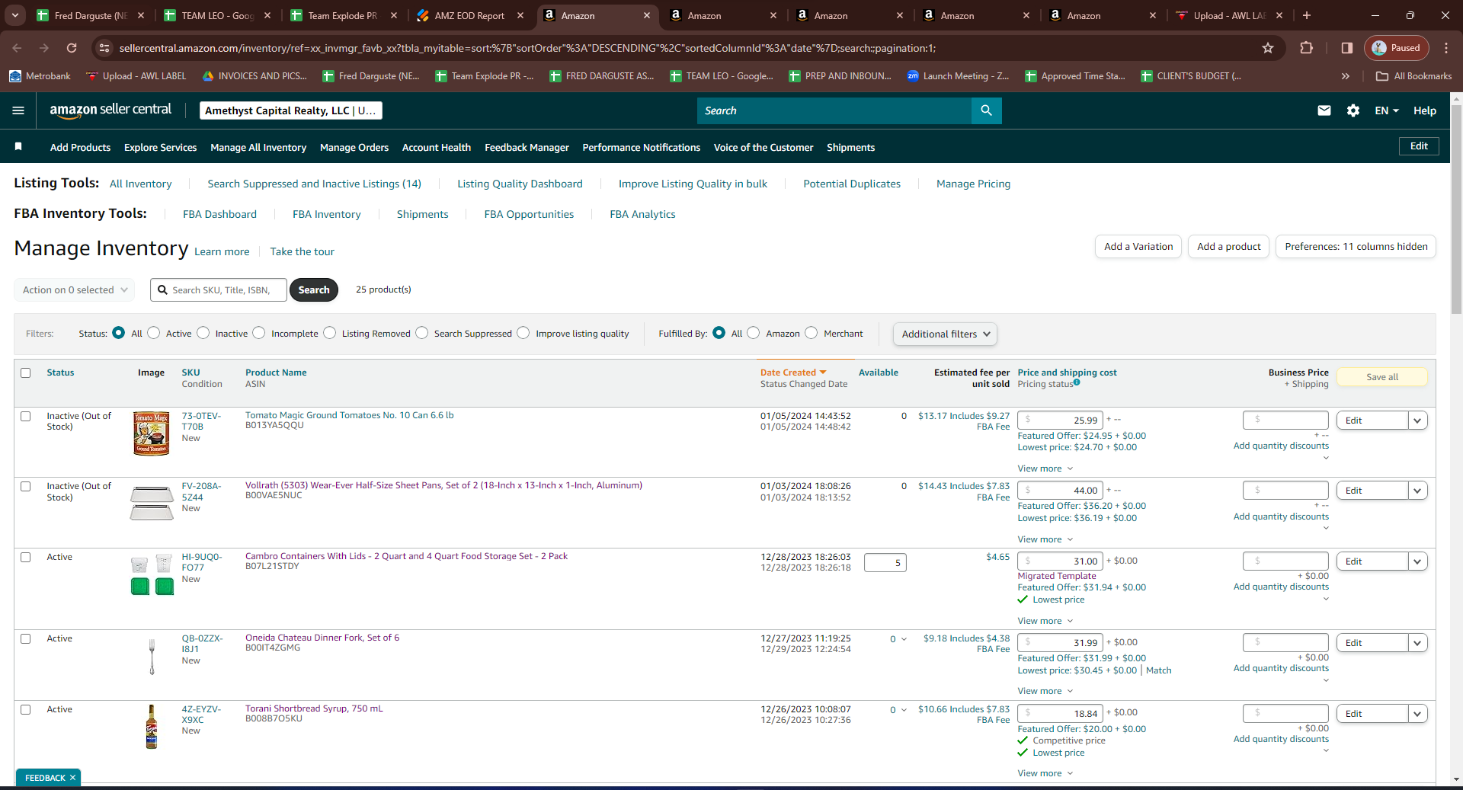Image resolution: width=1463 pixels, height=790 pixels.
Task: Open the Launch Meeting Zoom bookmark
Action: click(958, 76)
